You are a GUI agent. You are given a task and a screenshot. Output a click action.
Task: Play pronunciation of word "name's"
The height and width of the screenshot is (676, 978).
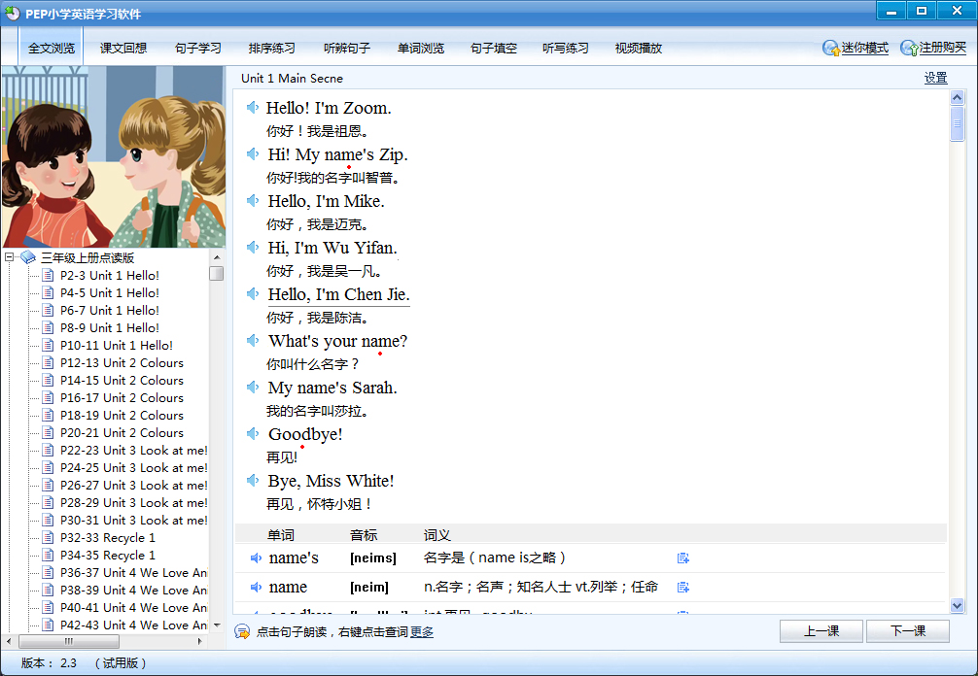[257, 558]
